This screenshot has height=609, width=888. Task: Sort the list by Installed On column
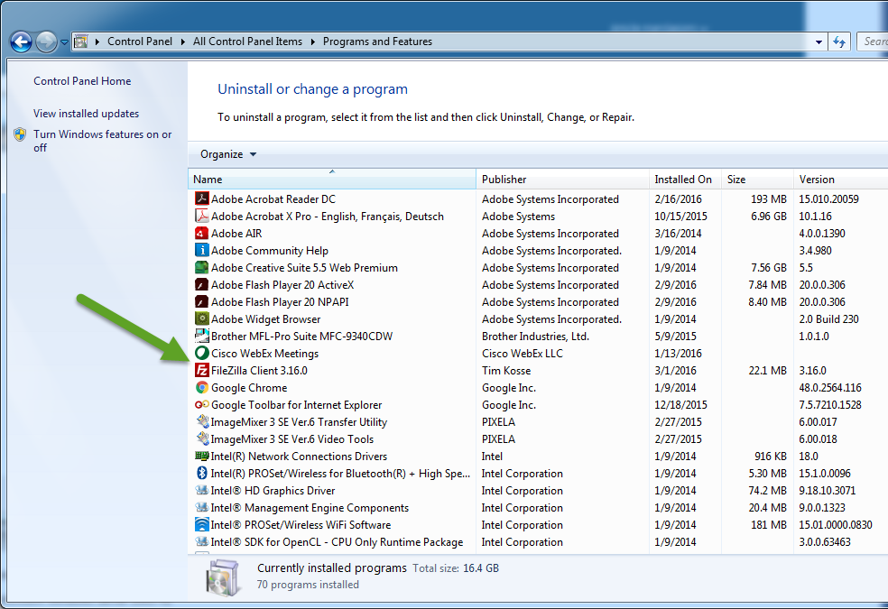click(x=685, y=179)
